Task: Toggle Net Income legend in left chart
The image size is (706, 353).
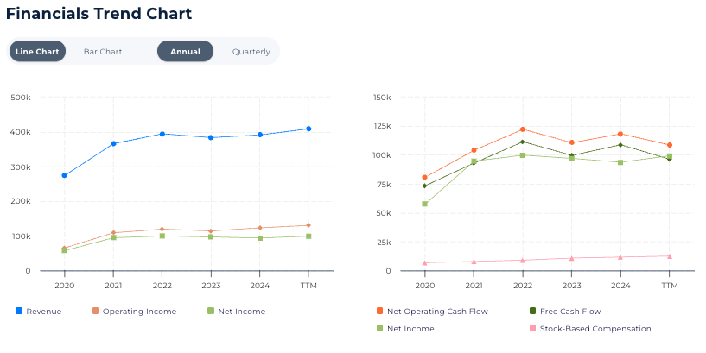Action: click(x=241, y=312)
